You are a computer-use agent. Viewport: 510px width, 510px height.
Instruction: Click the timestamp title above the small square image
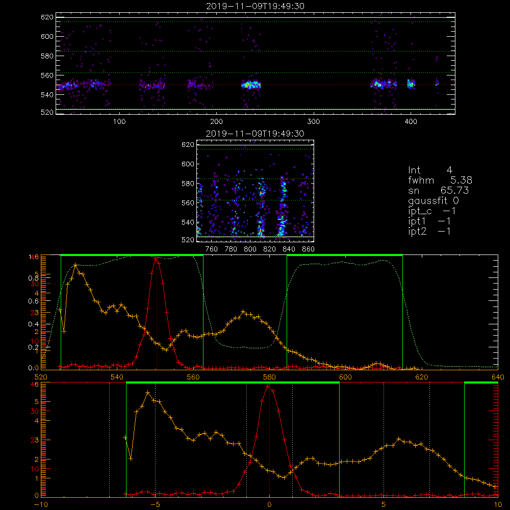coord(256,134)
